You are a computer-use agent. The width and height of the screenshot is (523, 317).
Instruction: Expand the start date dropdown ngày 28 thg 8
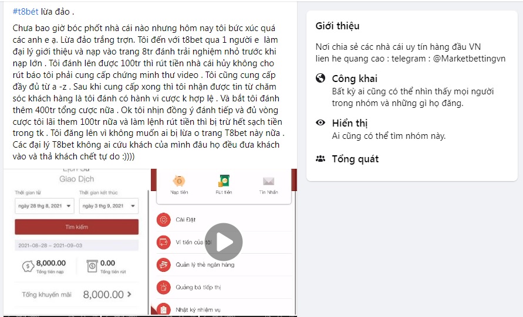45,206
